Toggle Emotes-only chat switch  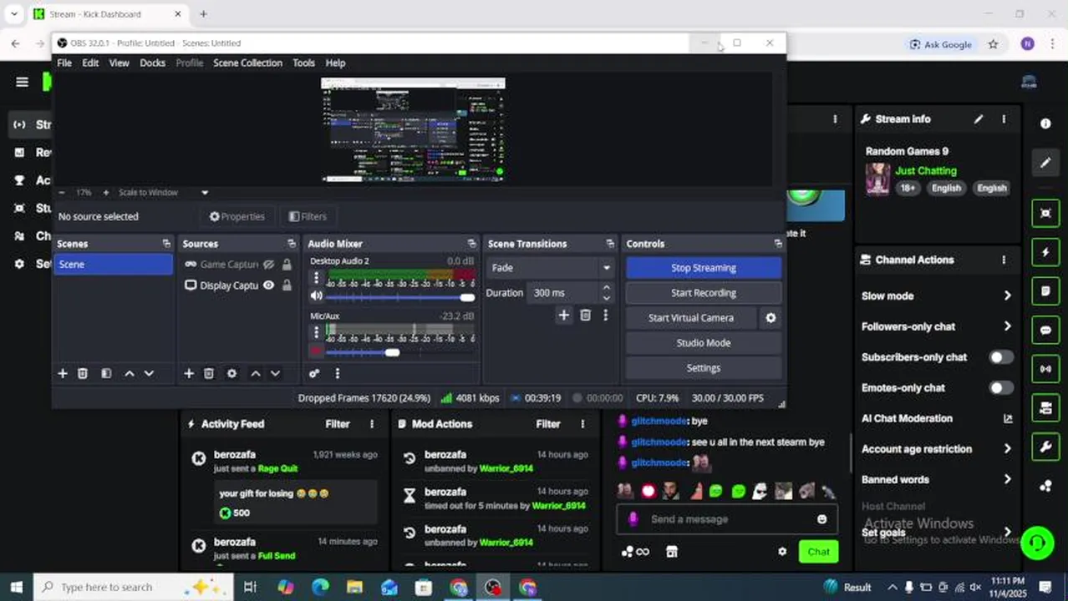[x=1001, y=388]
